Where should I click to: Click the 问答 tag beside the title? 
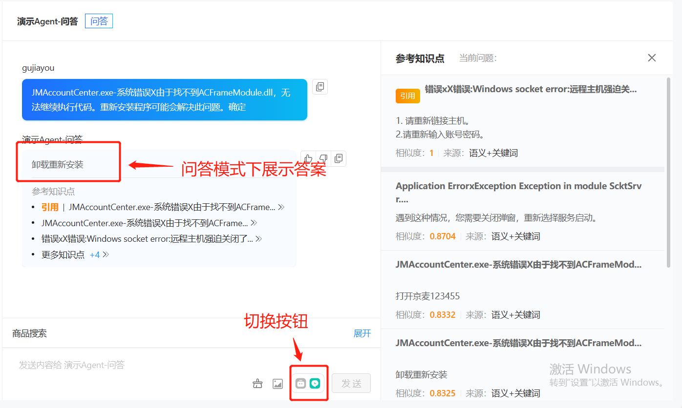(99, 21)
